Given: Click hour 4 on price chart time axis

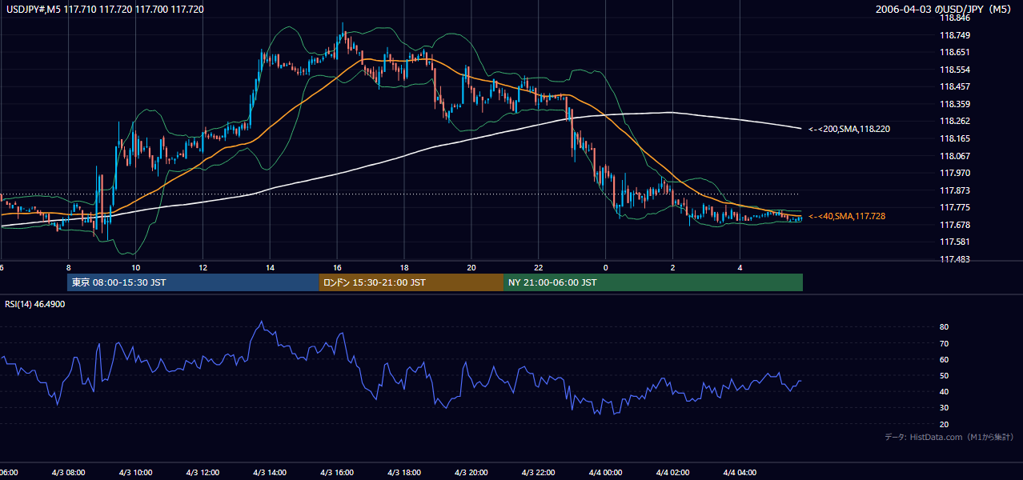Looking at the screenshot, I should (x=740, y=267).
